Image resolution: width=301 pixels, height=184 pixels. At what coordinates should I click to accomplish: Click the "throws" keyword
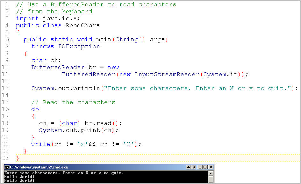(x=43, y=47)
